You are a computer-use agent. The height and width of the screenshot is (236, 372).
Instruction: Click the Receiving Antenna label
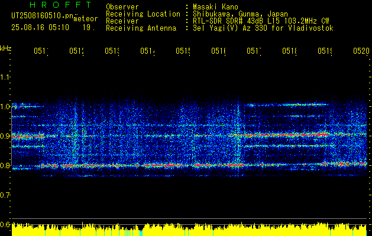pos(141,28)
